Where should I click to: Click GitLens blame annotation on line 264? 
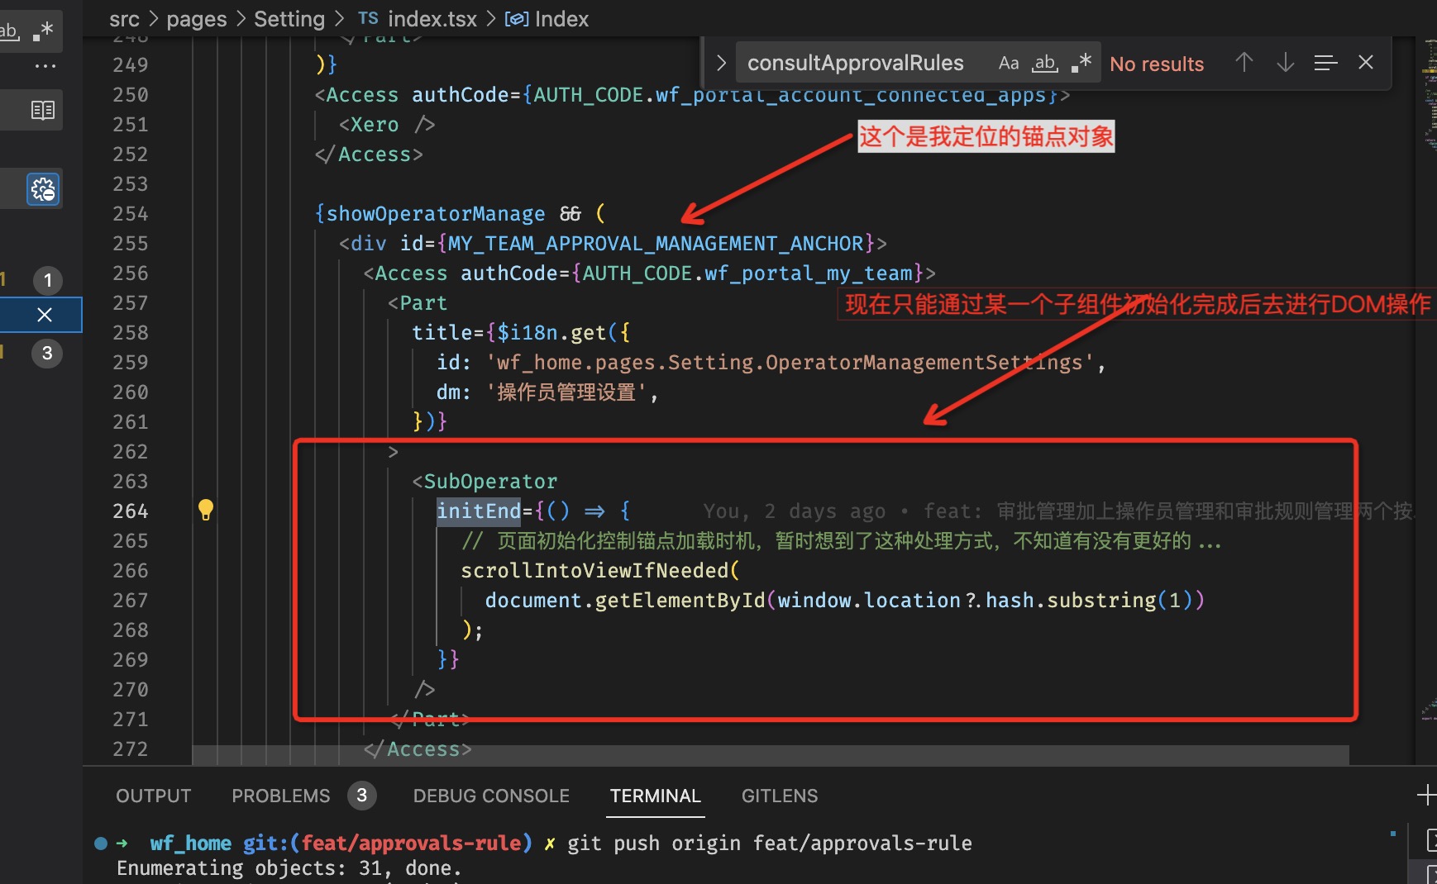pyautogui.click(x=1057, y=511)
